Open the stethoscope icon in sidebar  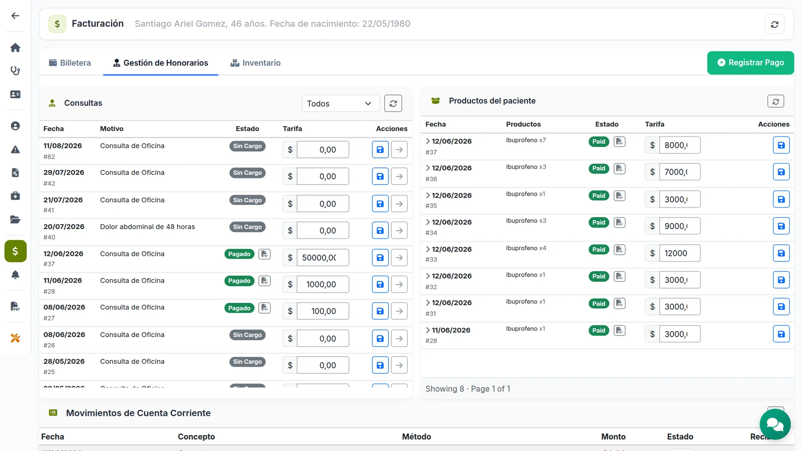point(15,71)
